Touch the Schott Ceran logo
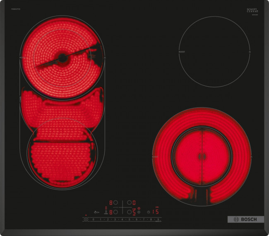The image size is (269, 236). coord(252,9)
